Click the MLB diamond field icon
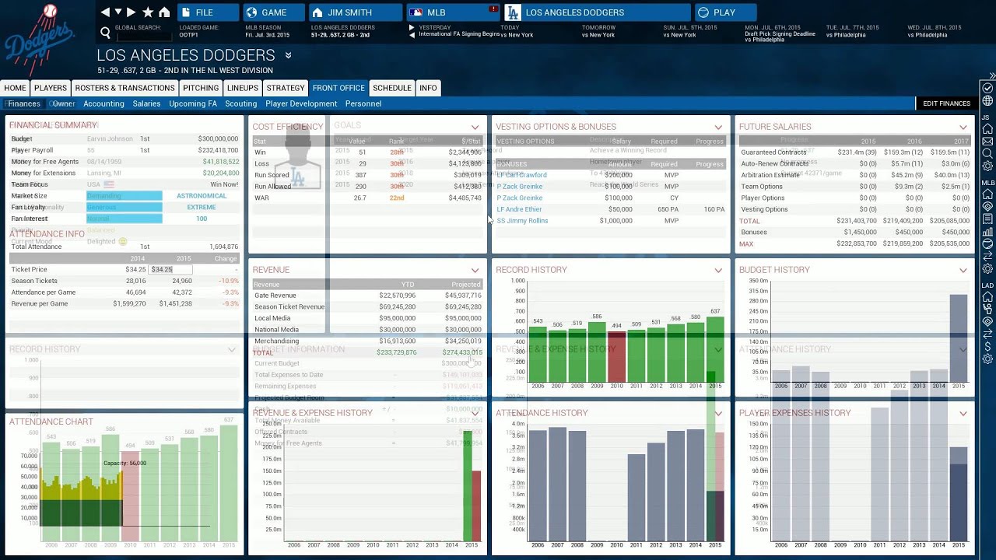The width and height of the screenshot is (996, 560). tap(987, 207)
